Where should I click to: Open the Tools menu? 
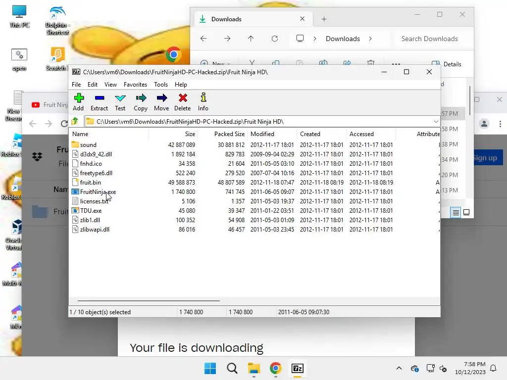[x=161, y=84]
